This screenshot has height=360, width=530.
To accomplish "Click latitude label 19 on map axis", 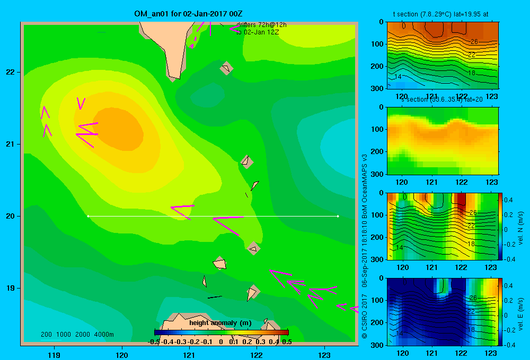I will pyautogui.click(x=10, y=288).
